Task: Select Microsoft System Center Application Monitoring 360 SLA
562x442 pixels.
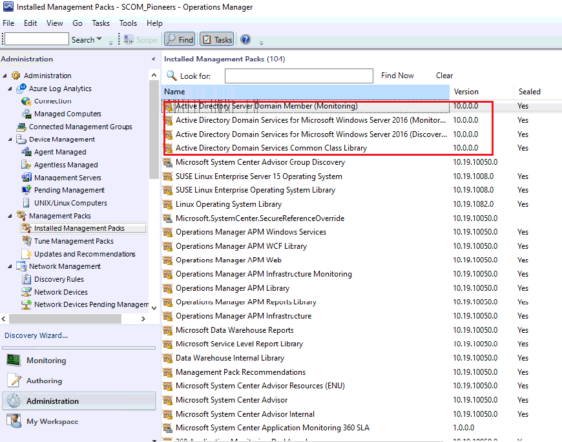Action: click(273, 428)
